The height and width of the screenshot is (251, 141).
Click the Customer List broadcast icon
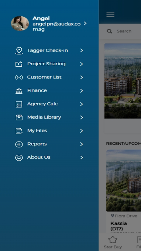point(19,77)
